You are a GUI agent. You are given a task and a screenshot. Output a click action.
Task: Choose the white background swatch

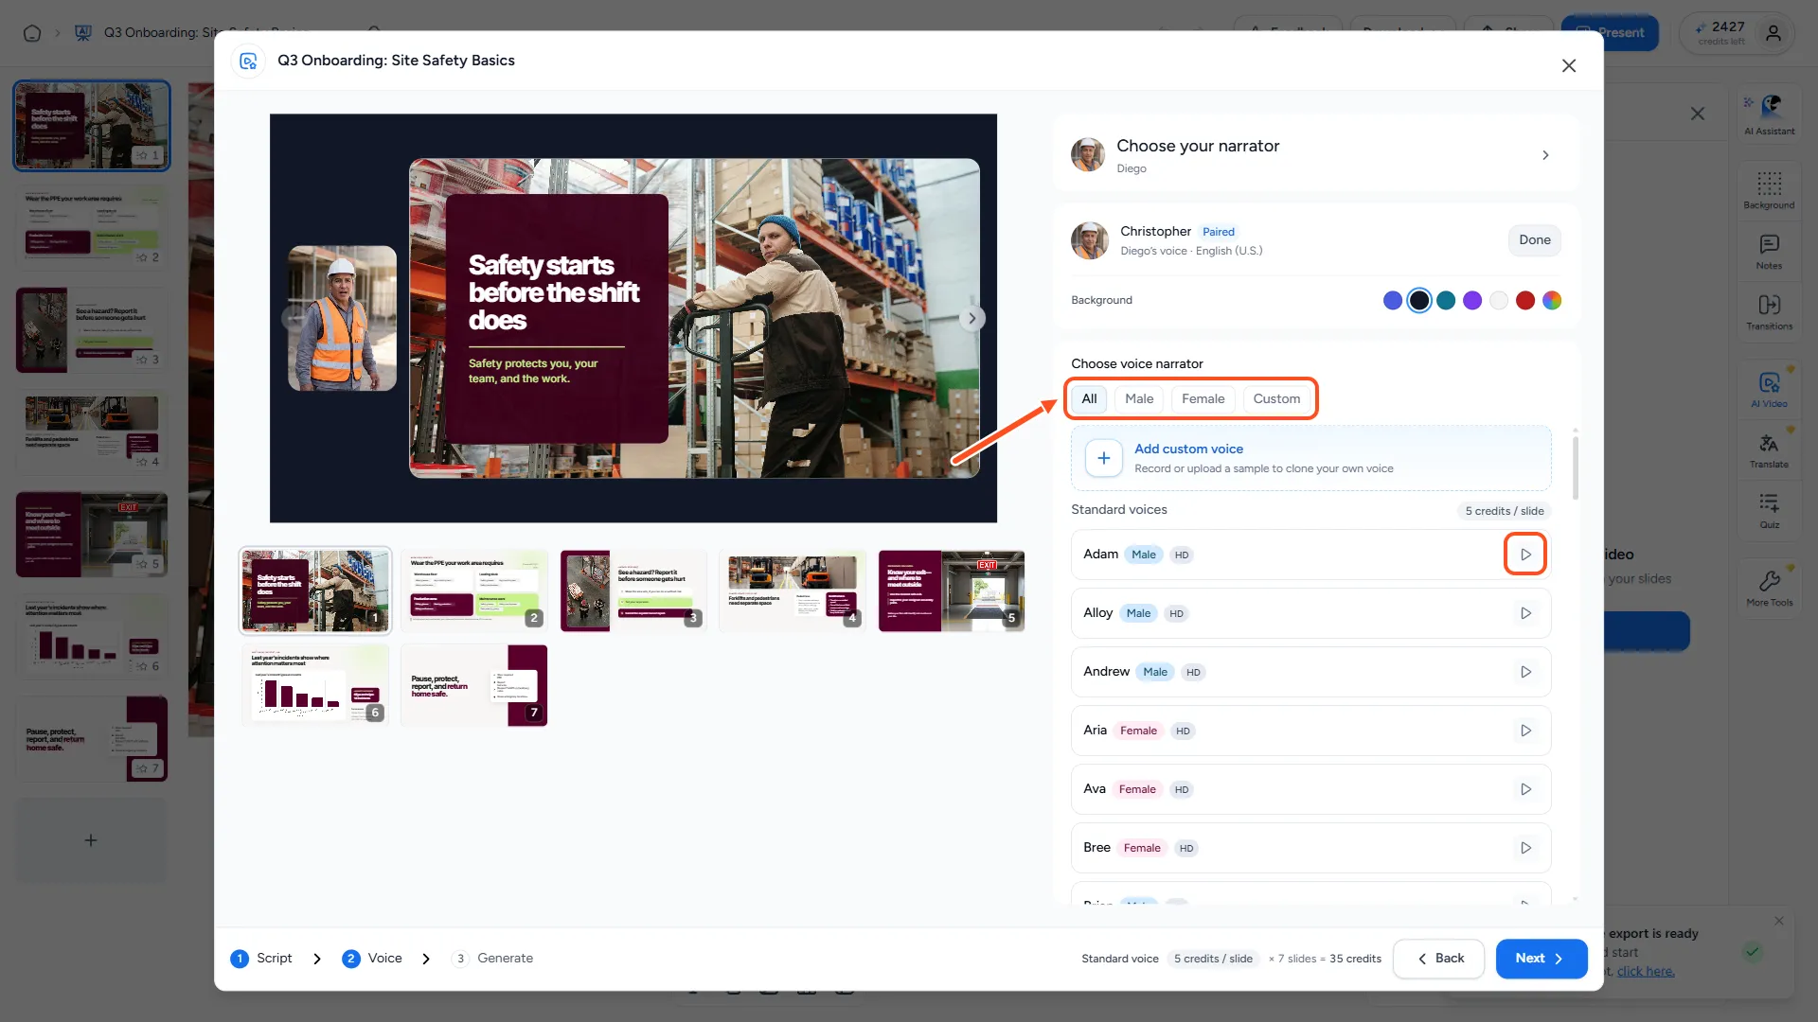[1498, 301]
